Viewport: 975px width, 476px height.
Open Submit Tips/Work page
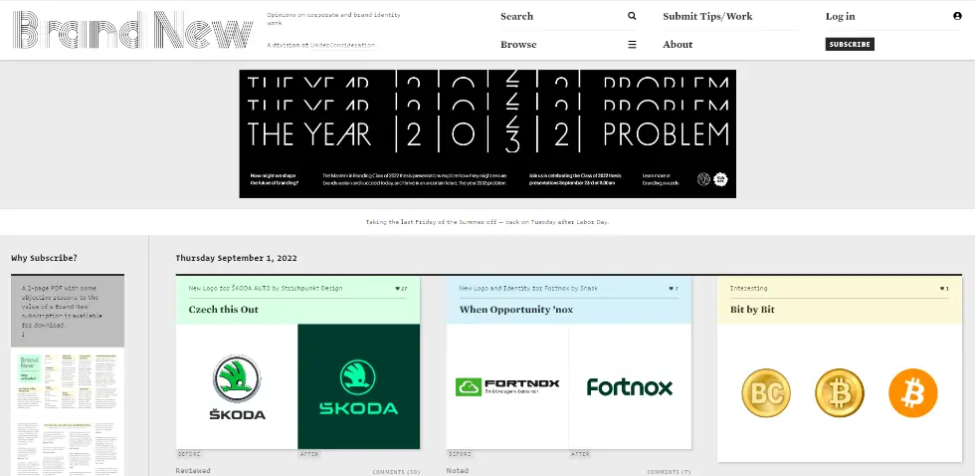click(707, 16)
